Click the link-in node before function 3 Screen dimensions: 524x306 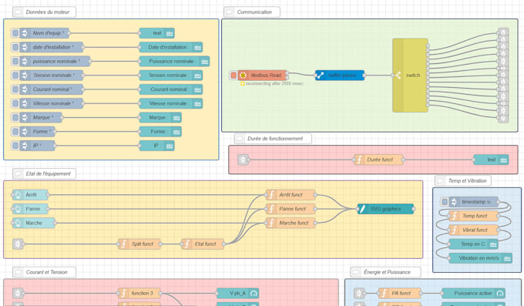pyautogui.click(x=18, y=294)
